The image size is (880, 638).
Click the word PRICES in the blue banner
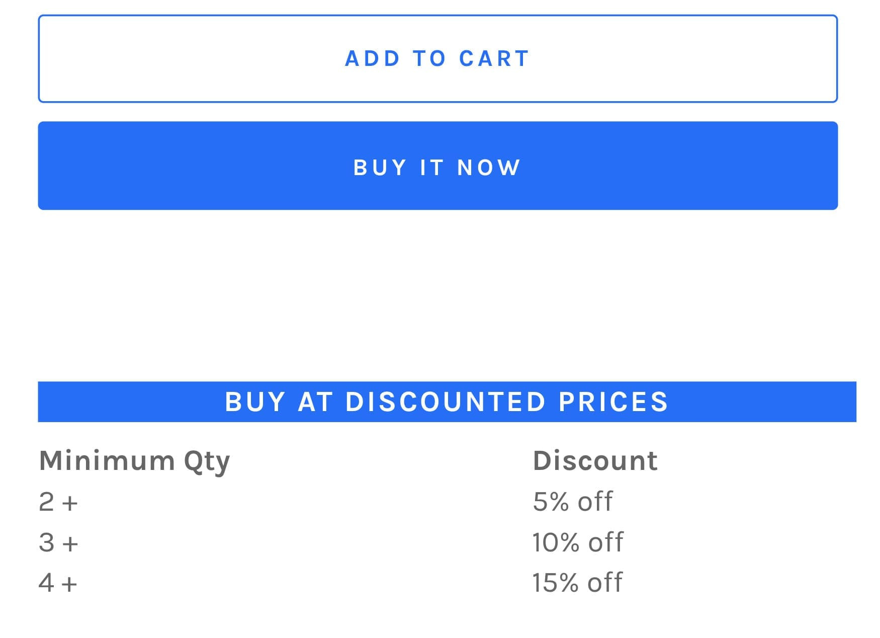click(x=613, y=402)
